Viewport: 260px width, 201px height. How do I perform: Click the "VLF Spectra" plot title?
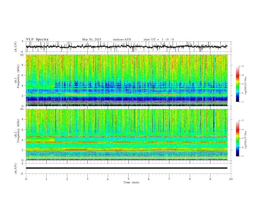37,39
